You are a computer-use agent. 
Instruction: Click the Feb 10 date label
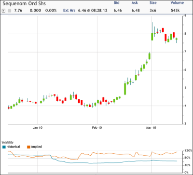pos(97,128)
